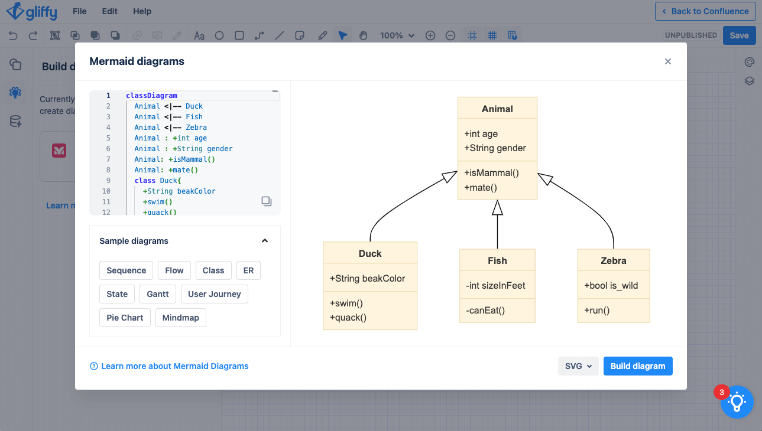Open Learn more about Mermaid Diagrams link
Screen dimensions: 762x431
tap(174, 366)
